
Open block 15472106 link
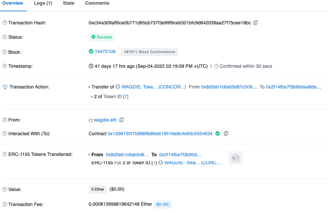point(105,52)
